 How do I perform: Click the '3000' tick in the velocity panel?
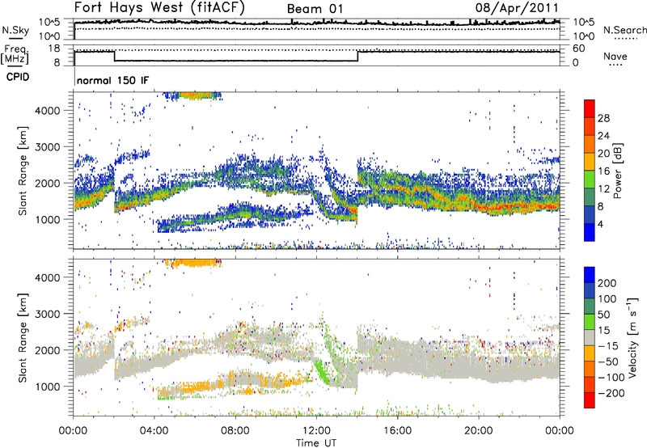pyautogui.click(x=48, y=314)
